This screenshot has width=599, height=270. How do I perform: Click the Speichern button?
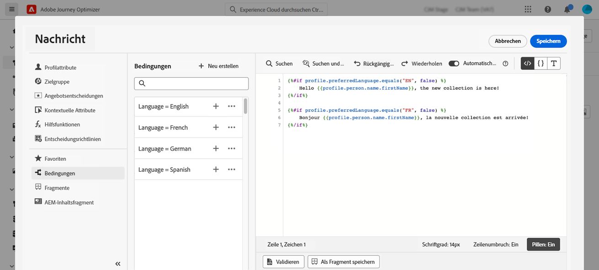[548, 41]
